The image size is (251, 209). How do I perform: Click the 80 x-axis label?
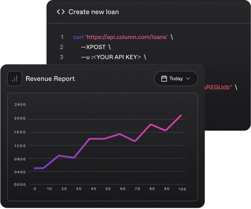tap(152, 189)
